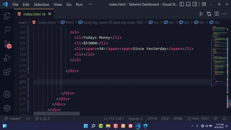Image resolution: width=231 pixels, height=130 pixels.
Task: Change indentation via Spaces: 2
Action: coord(135,118)
